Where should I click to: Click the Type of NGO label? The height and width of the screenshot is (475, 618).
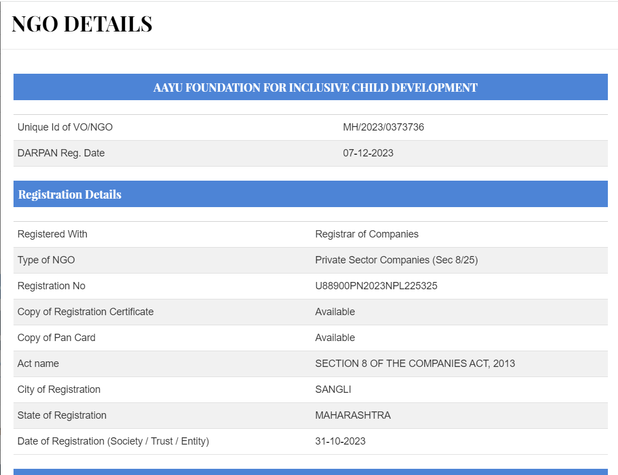(x=46, y=260)
